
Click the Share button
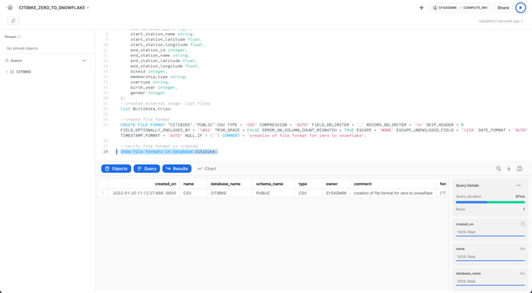(503, 8)
